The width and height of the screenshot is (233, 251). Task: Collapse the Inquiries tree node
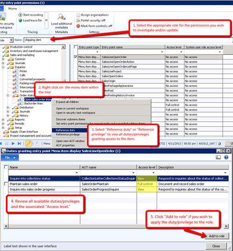pos(3,67)
